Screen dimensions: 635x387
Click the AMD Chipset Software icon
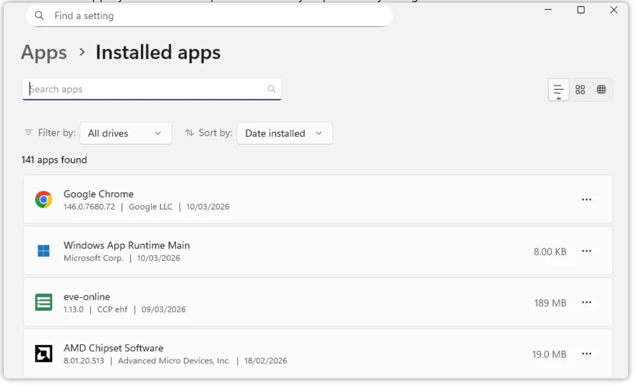43,354
